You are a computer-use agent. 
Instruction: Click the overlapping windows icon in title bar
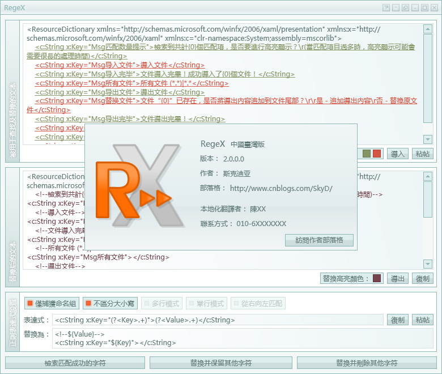coord(405,7)
